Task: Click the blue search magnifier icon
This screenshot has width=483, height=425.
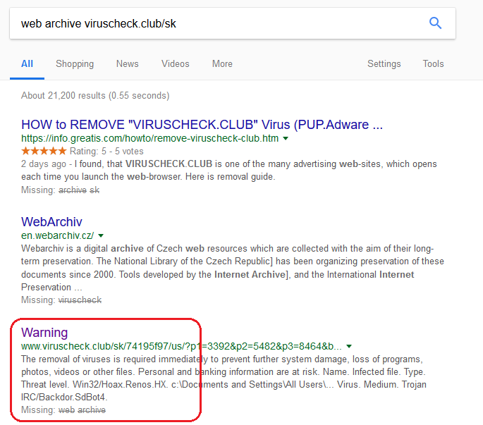Action: (x=435, y=23)
